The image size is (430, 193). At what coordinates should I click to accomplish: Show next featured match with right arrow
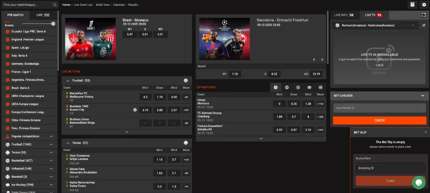tap(322, 60)
